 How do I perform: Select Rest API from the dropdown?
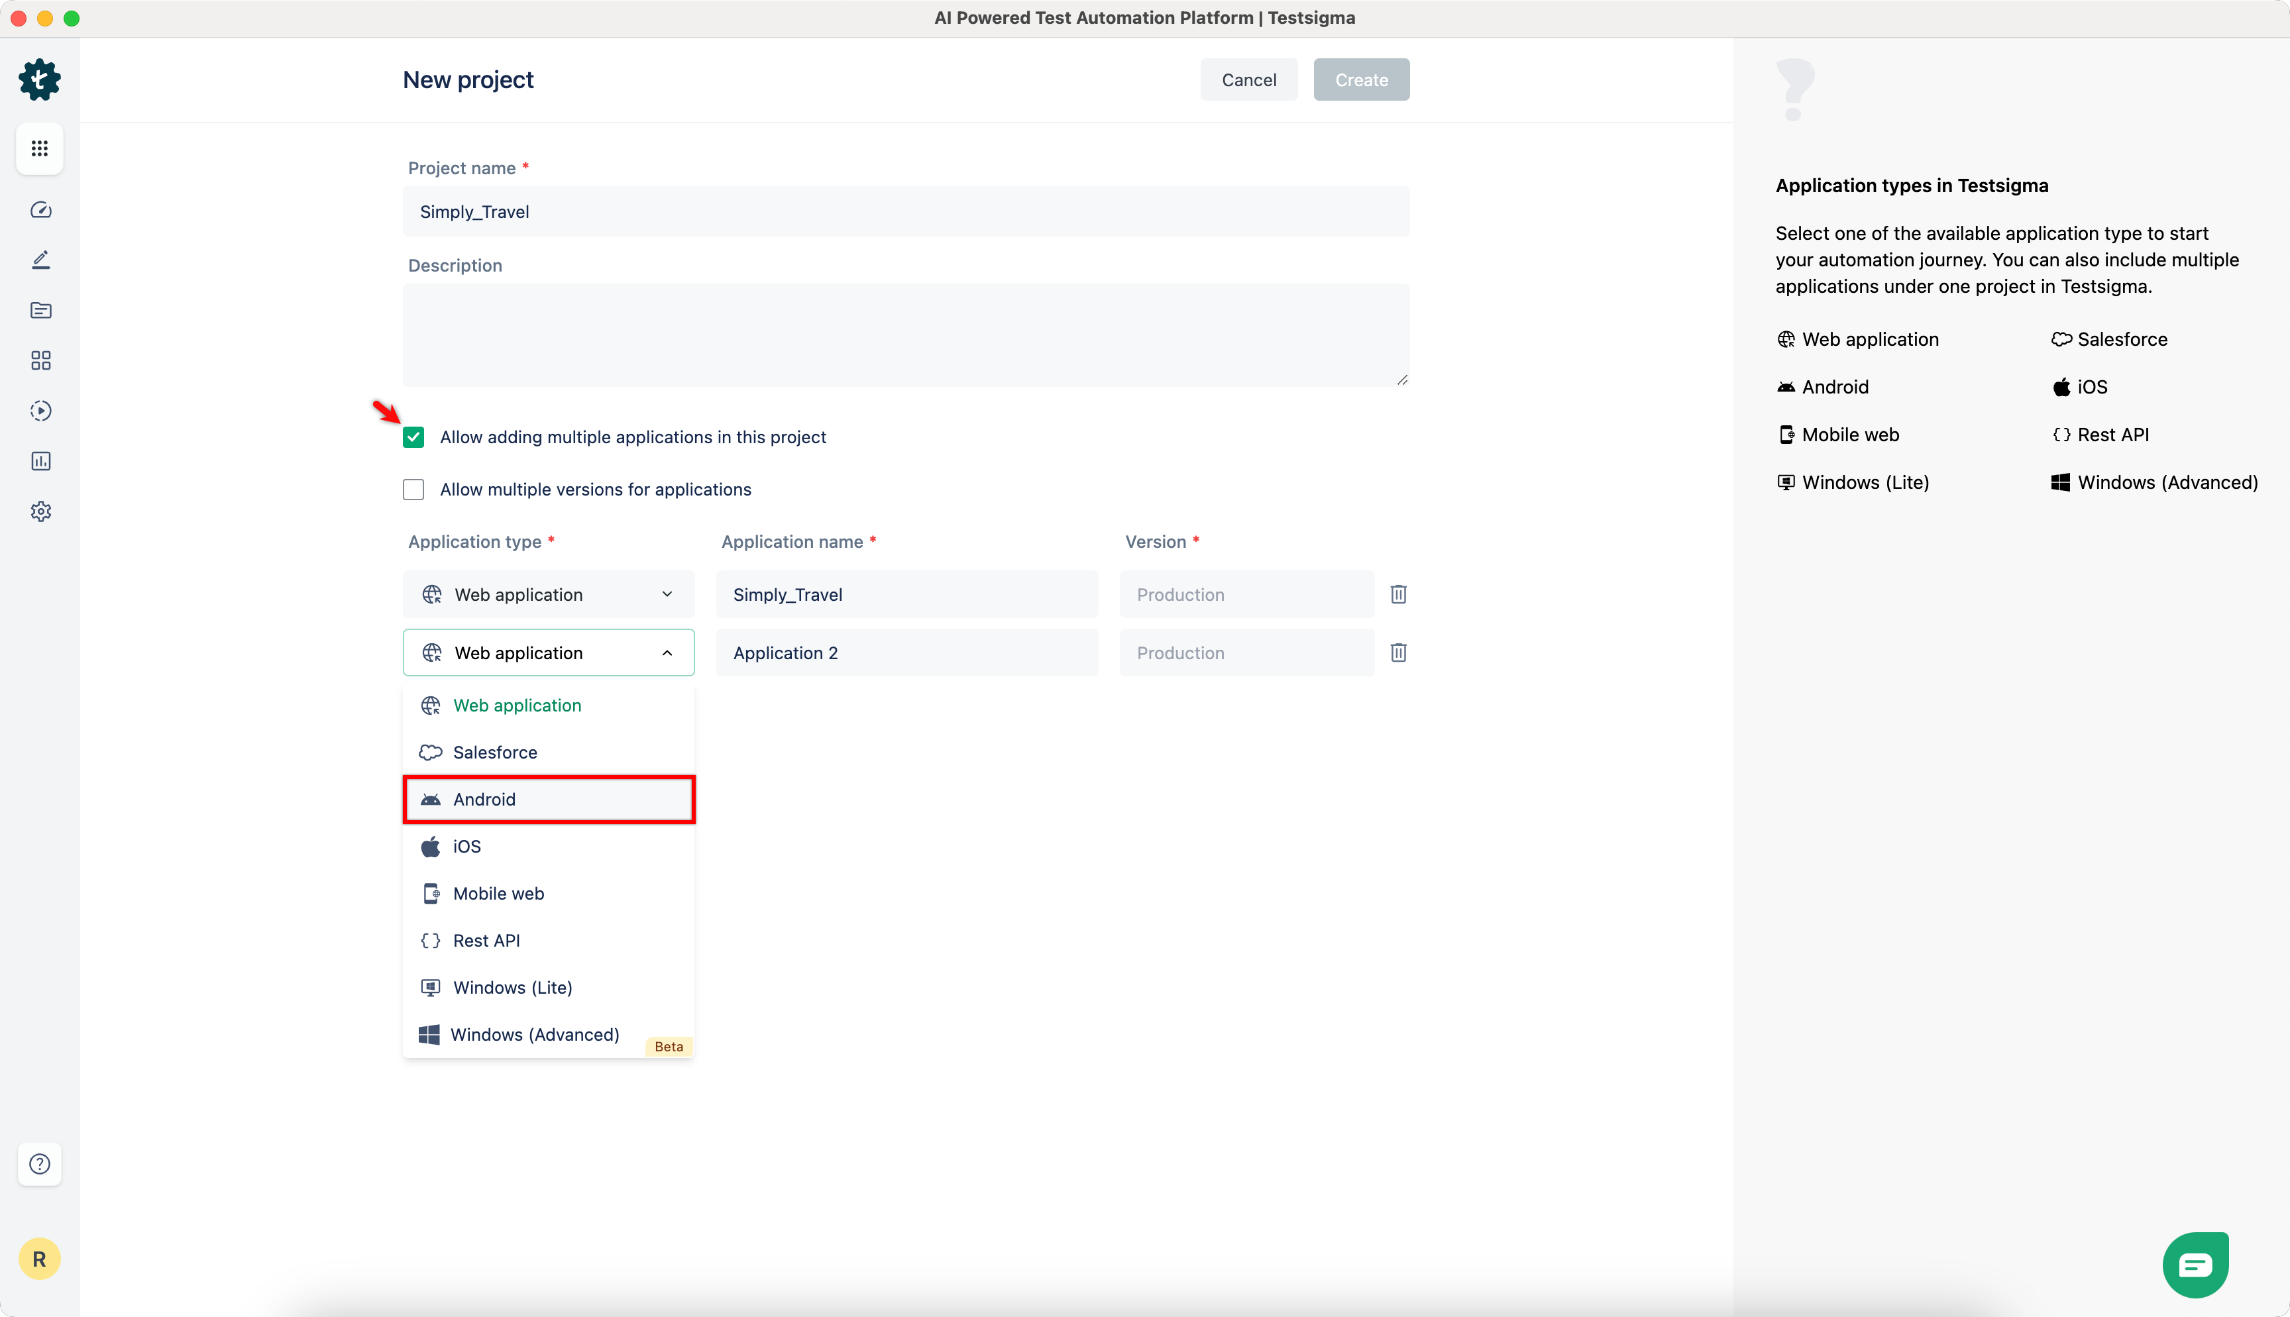click(549, 941)
